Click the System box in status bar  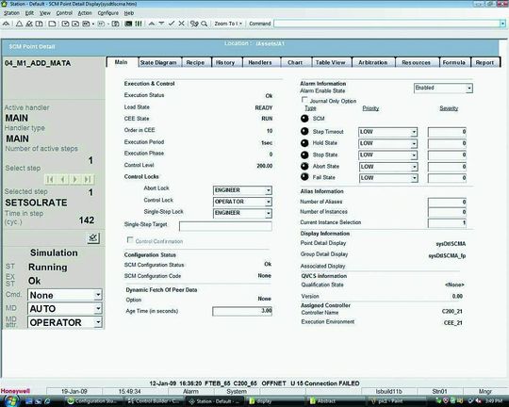click(237, 391)
